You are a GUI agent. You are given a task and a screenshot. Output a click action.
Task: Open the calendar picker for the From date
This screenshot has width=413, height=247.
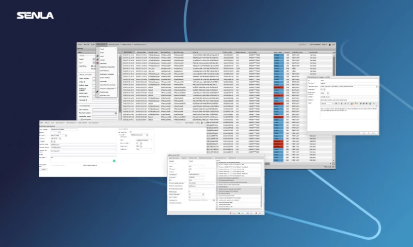tap(94, 59)
